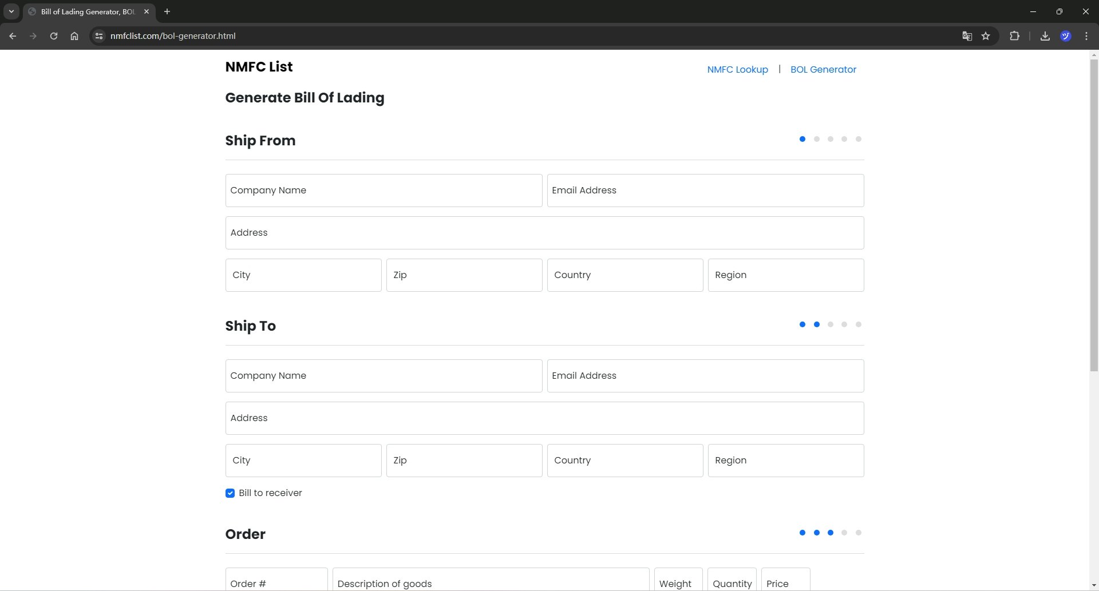This screenshot has width=1099, height=591.
Task: Click the browser forward arrow
Action: (33, 36)
